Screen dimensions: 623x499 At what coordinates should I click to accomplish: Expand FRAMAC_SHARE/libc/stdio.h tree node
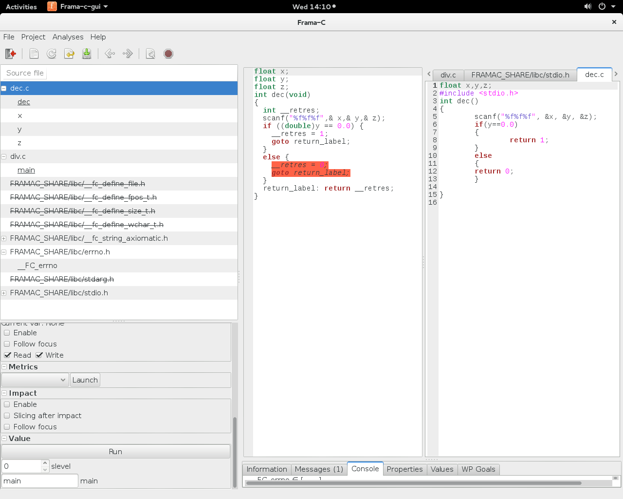(4, 293)
